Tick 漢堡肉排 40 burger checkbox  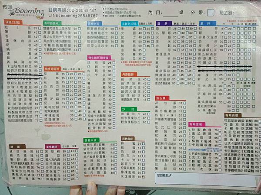[40, 41]
